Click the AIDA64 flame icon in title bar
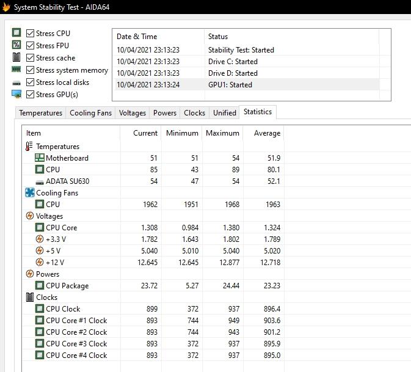 [6, 7]
